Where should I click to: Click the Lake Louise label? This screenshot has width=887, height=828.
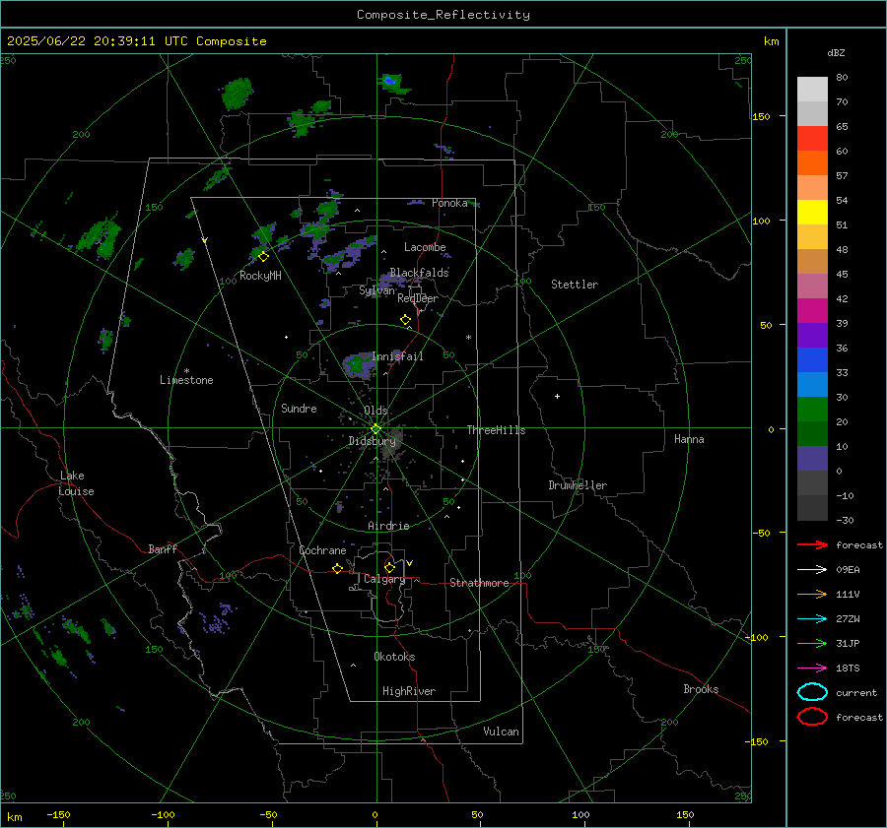pyautogui.click(x=77, y=483)
